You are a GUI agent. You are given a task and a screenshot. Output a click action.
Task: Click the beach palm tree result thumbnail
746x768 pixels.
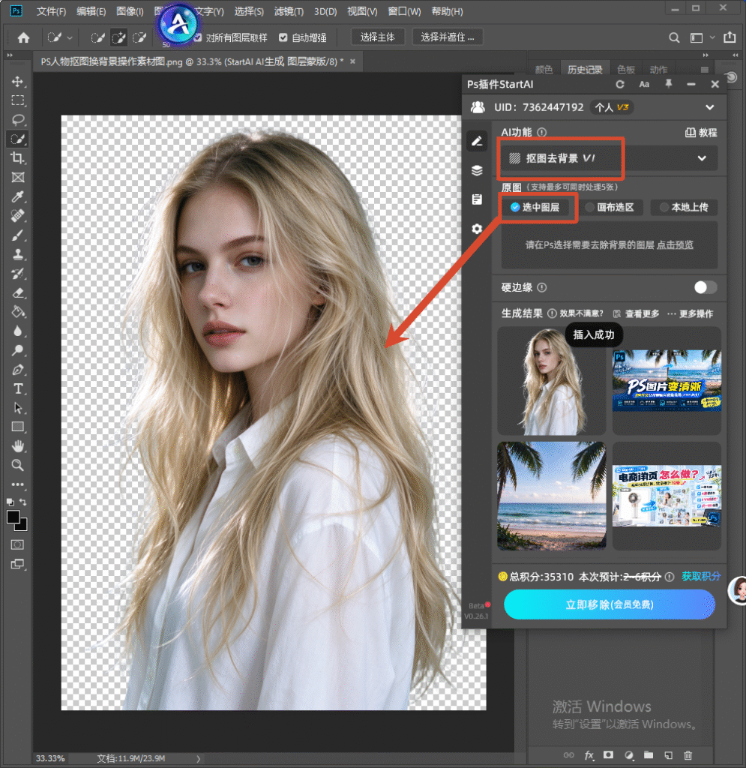552,496
